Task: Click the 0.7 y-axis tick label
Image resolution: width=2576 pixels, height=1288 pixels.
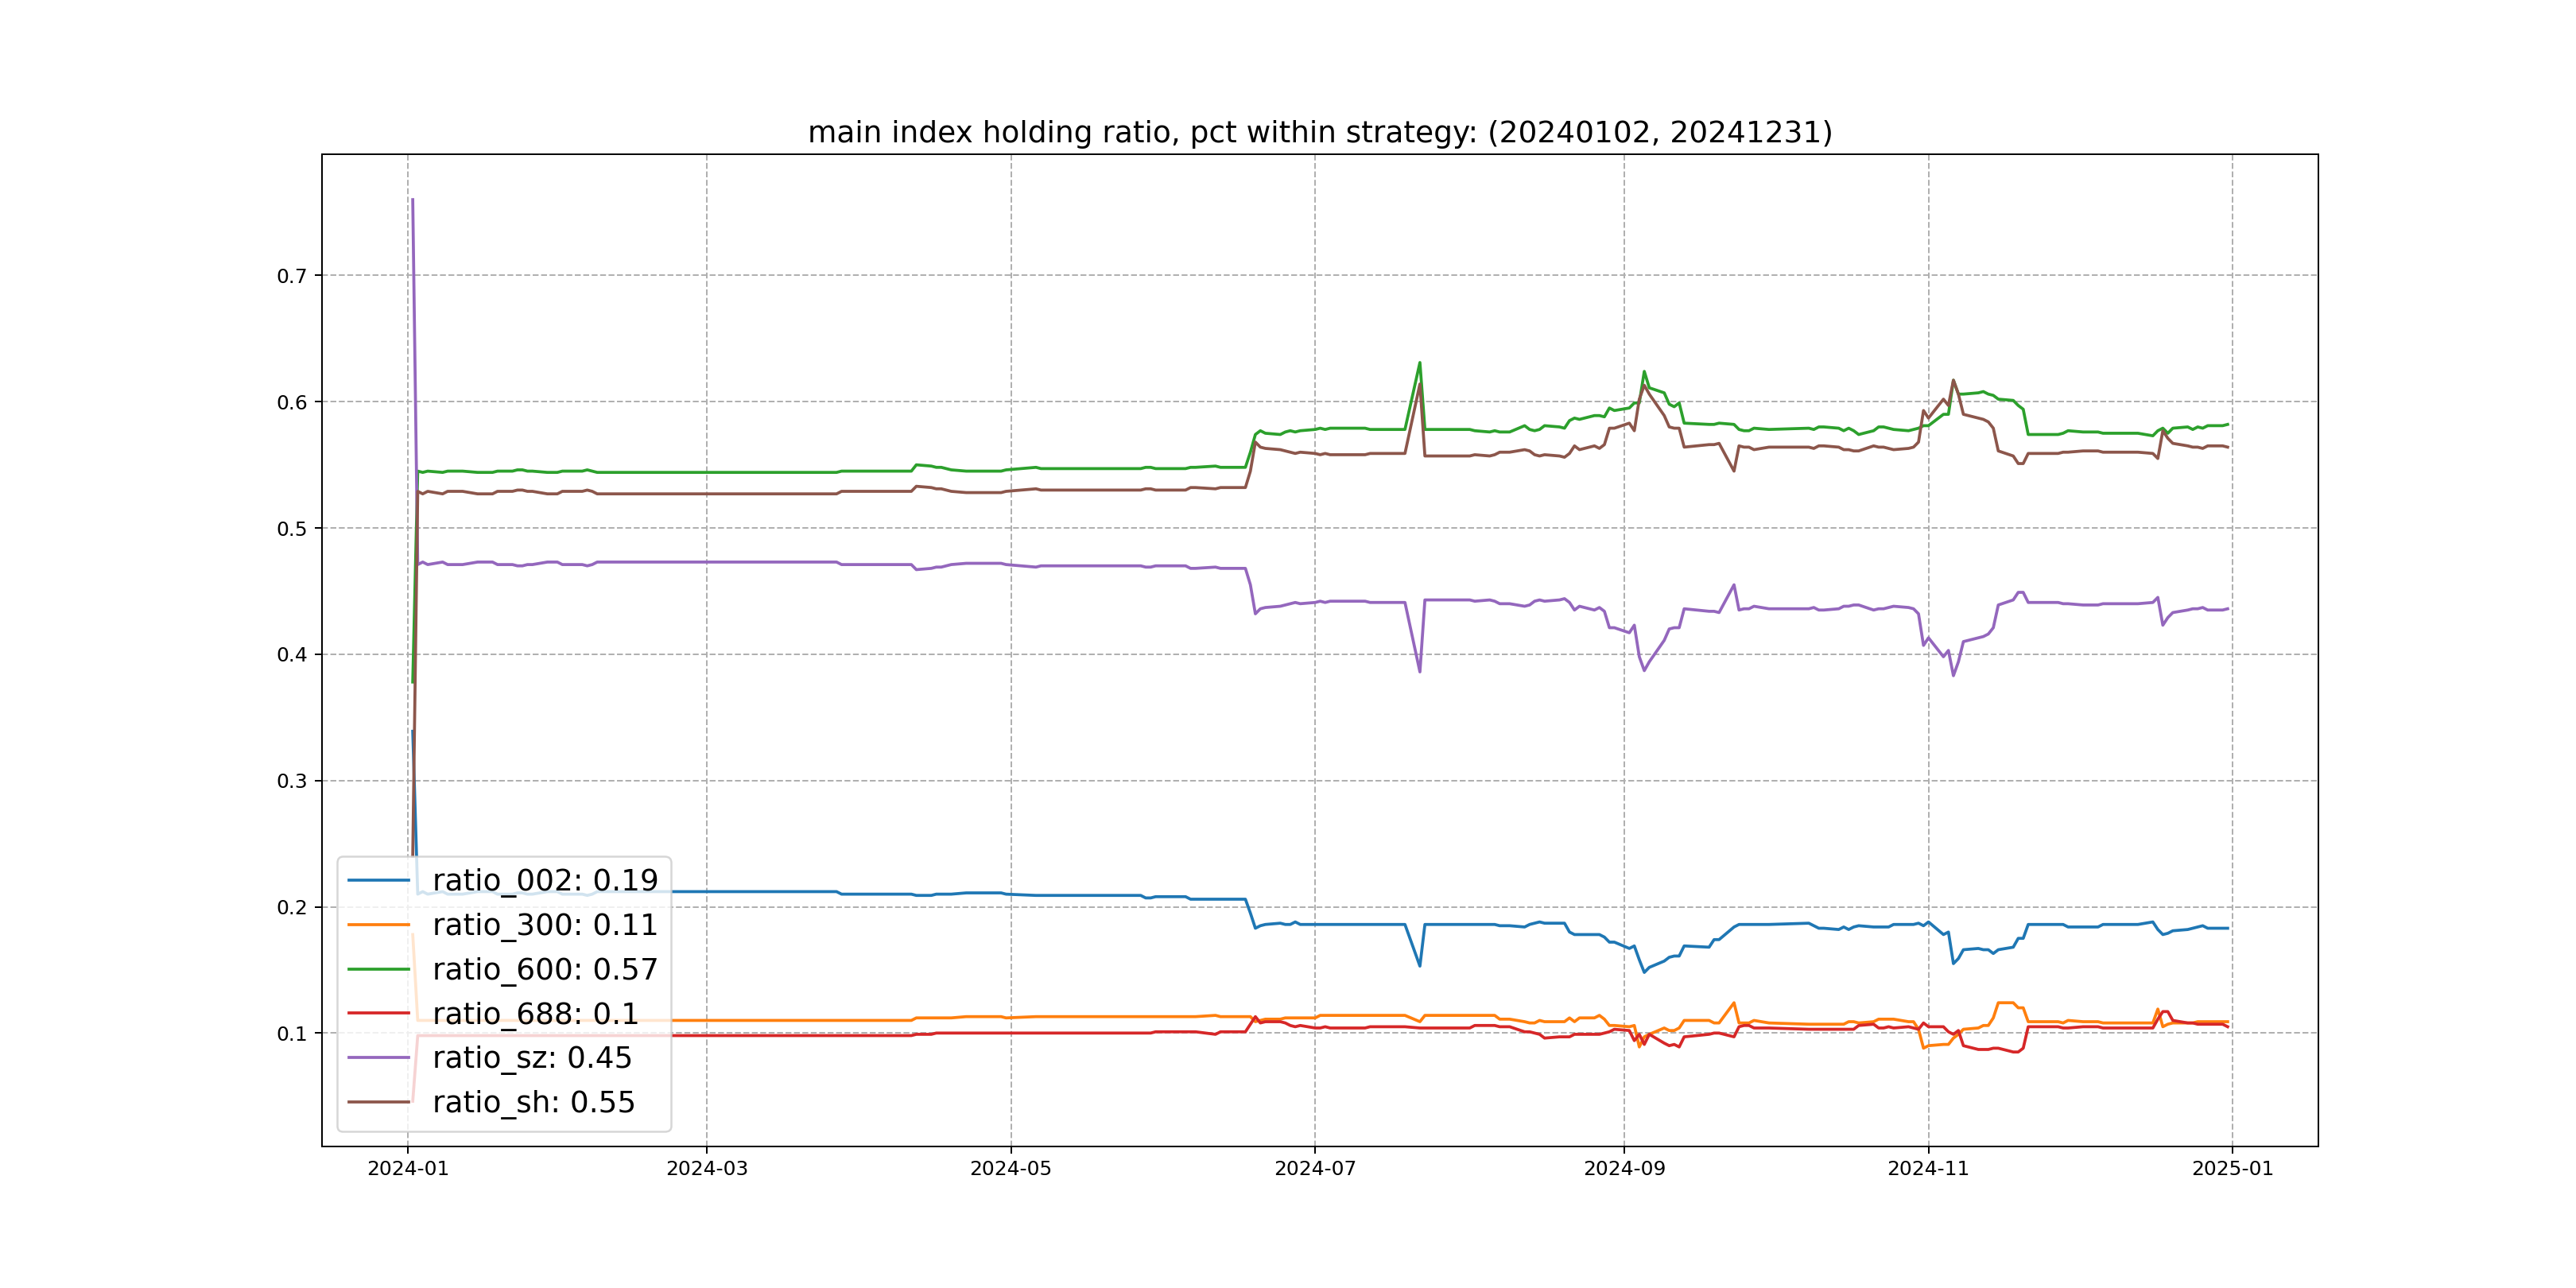Action: (x=292, y=276)
